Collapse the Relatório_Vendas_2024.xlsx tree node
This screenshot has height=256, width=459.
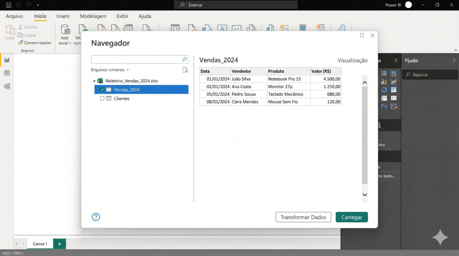coord(94,81)
